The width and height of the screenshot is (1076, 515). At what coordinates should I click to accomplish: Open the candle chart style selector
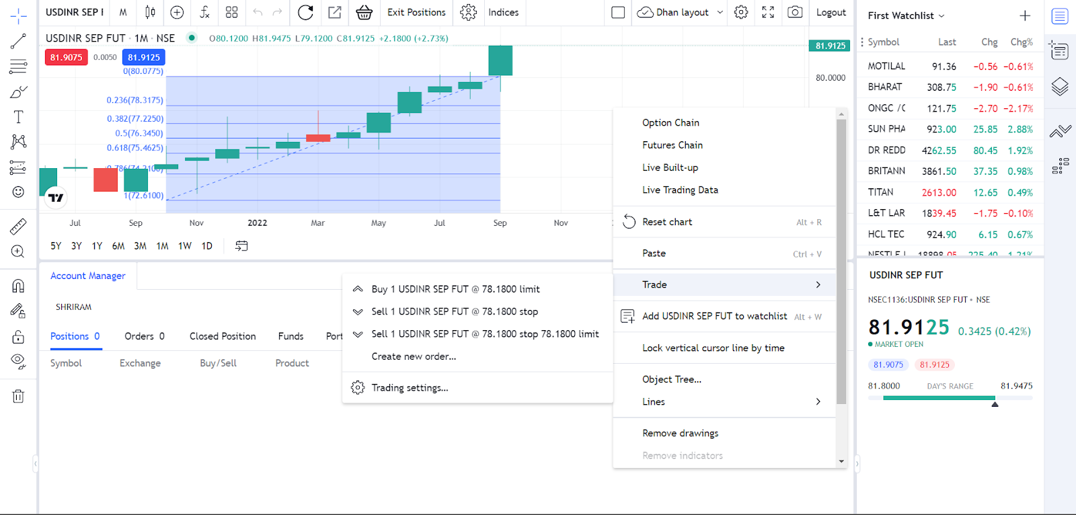point(150,12)
